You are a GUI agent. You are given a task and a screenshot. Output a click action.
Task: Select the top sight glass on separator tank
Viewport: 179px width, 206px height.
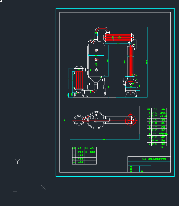tap(96, 50)
